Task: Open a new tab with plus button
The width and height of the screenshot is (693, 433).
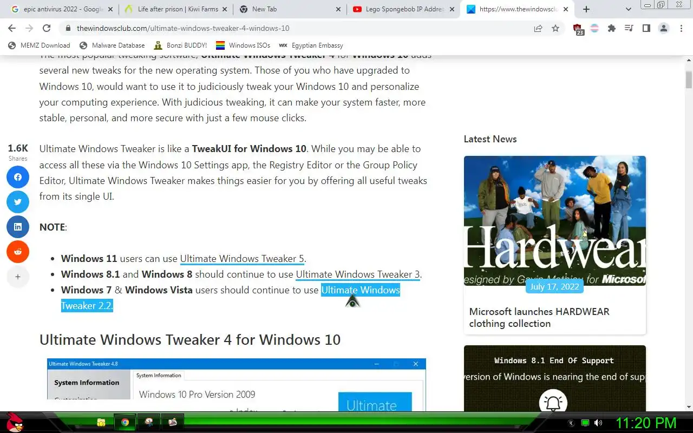Action: coord(586,9)
